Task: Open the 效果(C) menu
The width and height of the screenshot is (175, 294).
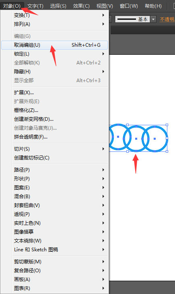Action: 81,6
